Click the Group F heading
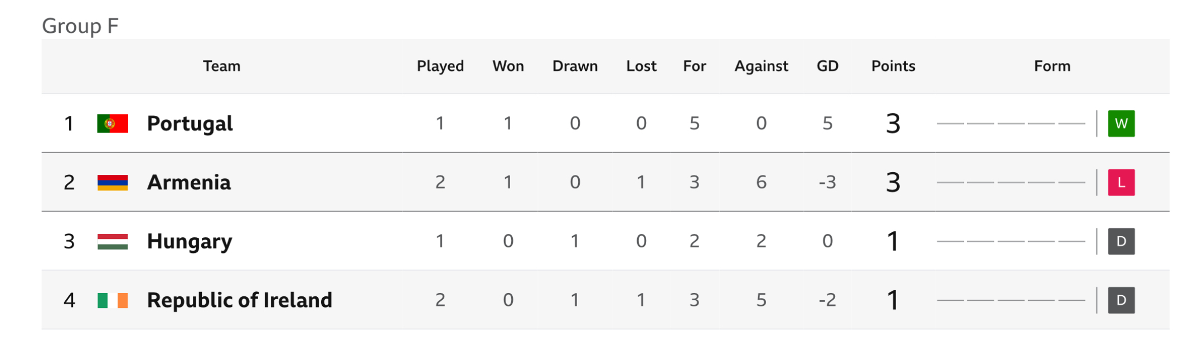The image size is (1183, 337). click(x=80, y=26)
